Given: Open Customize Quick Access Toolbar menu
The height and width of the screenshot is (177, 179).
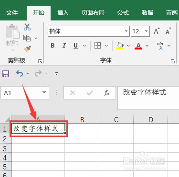Looking at the screenshot, I should (56, 74).
